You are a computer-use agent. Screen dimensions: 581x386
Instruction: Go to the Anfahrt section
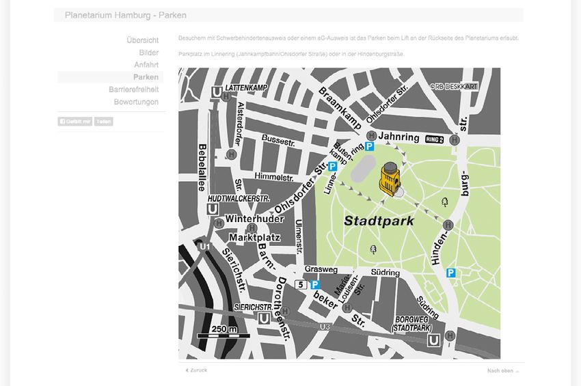pos(146,65)
